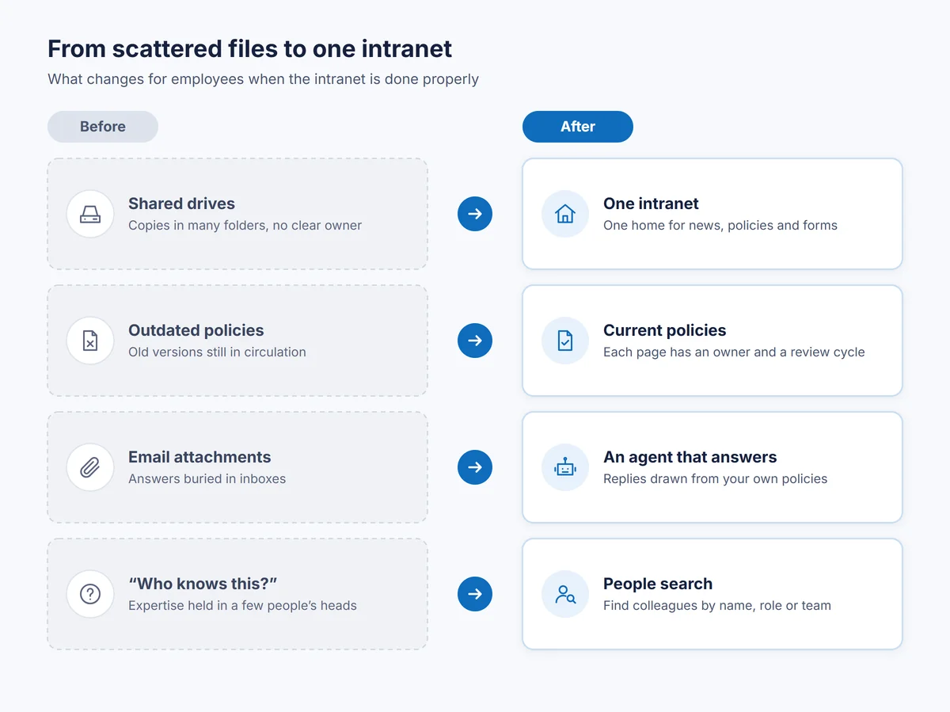Select the Before pill label
950x712 pixels.
103,127
